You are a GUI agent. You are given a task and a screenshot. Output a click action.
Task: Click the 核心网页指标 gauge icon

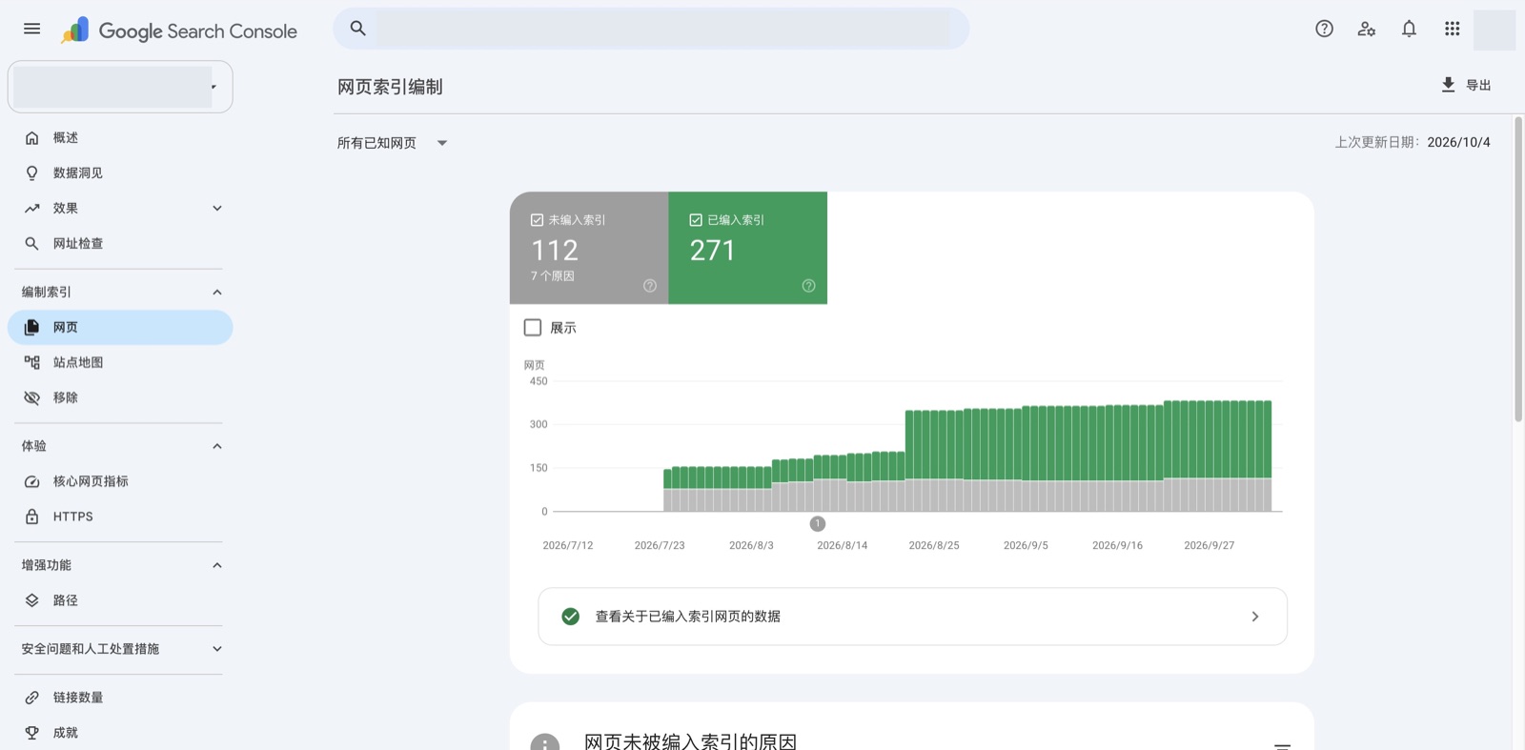tap(31, 481)
